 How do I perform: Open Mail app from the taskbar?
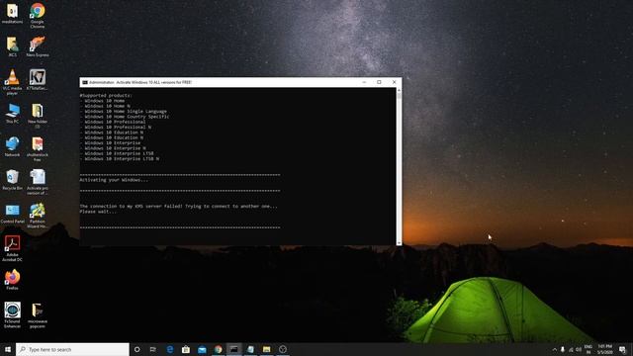[x=202, y=349]
